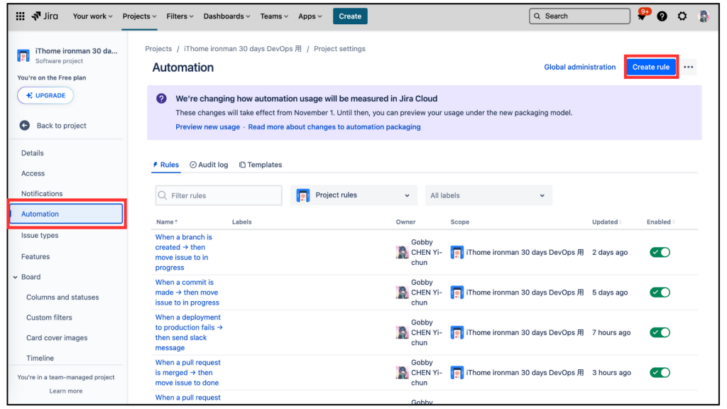Sort rules by Enabled column header
The image size is (727, 409).
pos(661,222)
